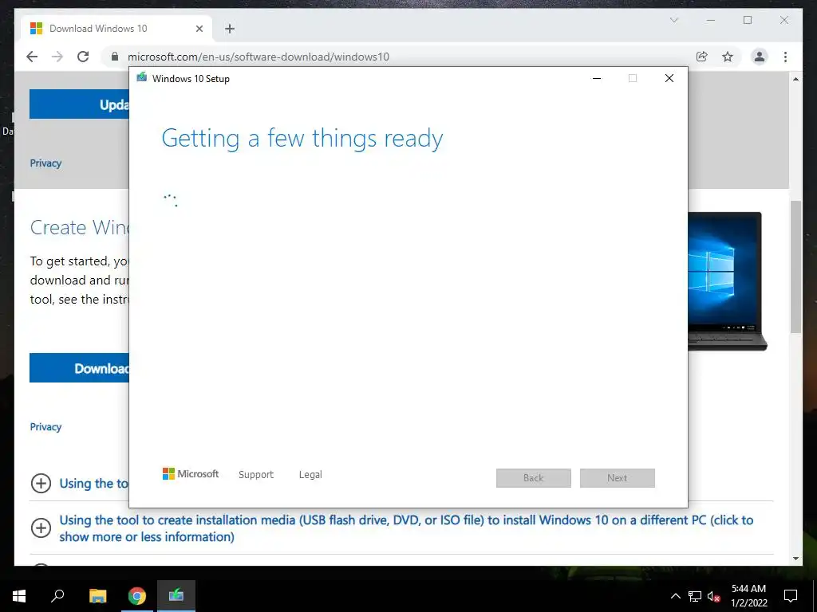Open File Explorer from taskbar

[97, 596]
